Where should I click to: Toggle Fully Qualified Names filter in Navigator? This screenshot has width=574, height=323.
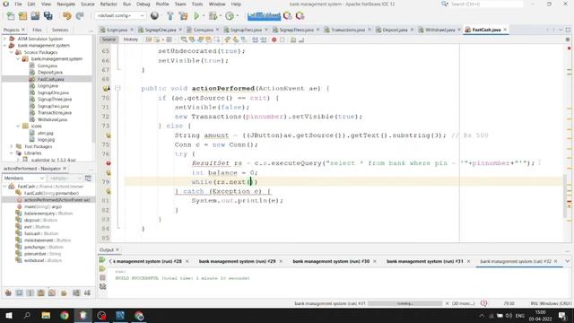[64, 293]
